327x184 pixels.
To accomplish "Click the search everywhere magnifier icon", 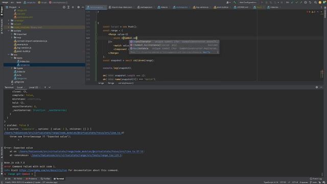I will [x=315, y=2].
